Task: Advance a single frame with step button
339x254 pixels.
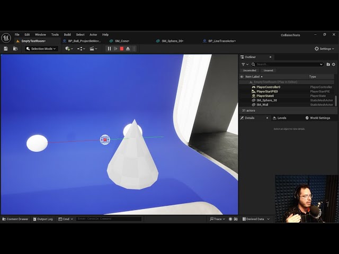Action: [115, 49]
